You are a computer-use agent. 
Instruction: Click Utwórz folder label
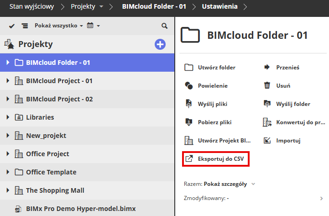point(217,68)
